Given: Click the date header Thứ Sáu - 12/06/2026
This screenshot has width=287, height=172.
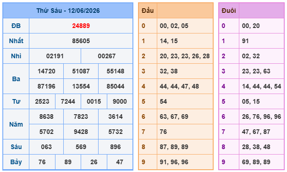Looking at the screenshot, I should (x=68, y=11).
